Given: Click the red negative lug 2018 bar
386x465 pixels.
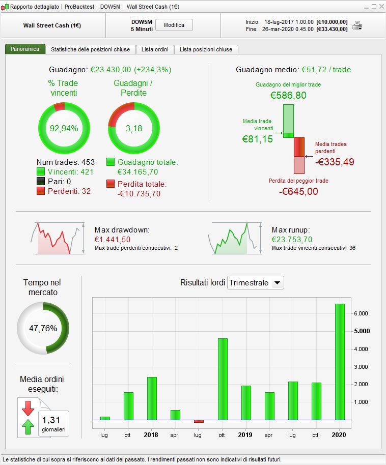Looking at the screenshot, I should pos(199,421).
